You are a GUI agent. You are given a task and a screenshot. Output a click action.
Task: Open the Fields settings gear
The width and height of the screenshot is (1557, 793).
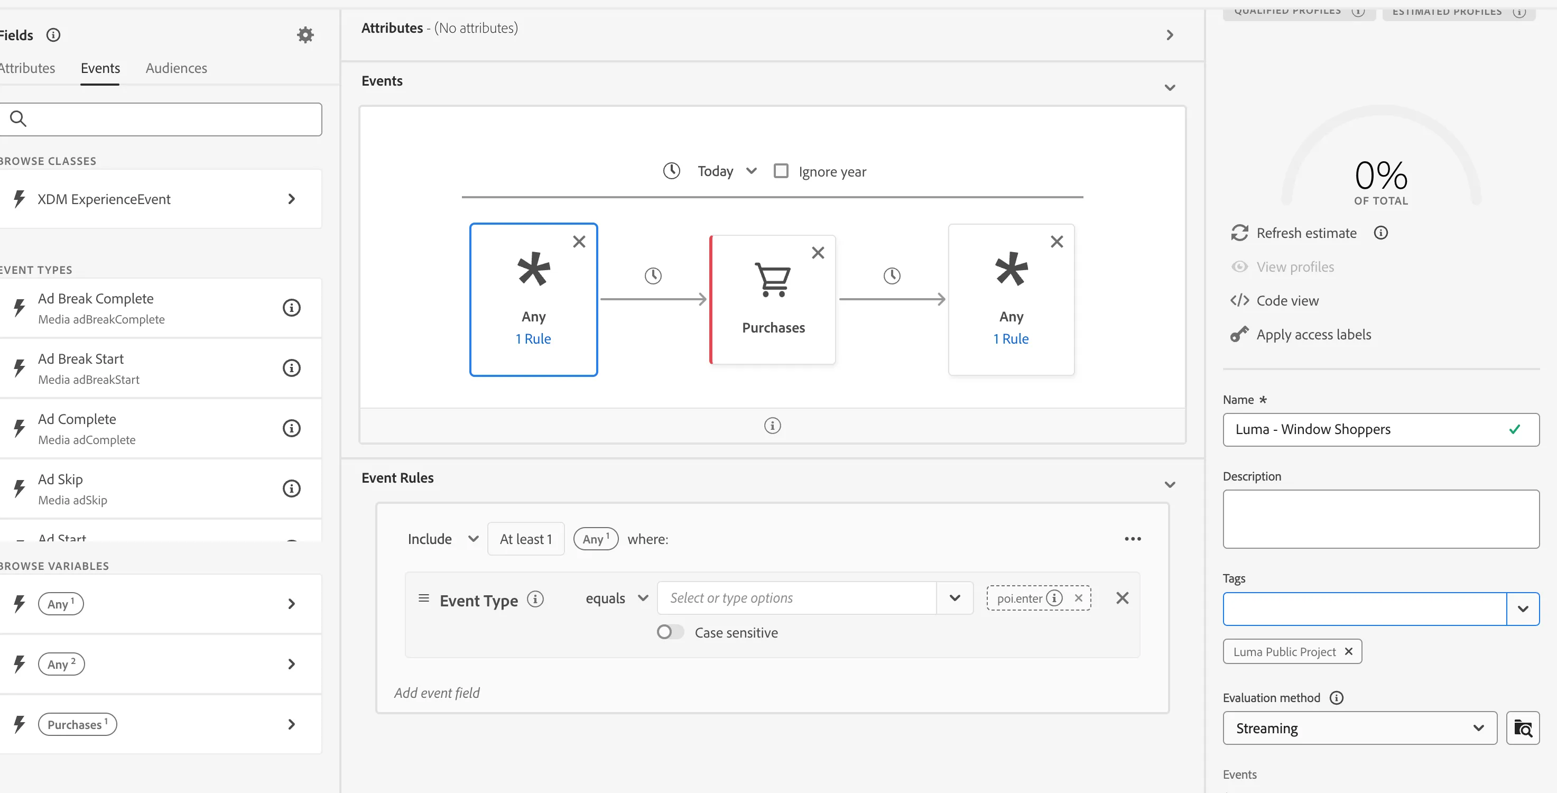[305, 35]
